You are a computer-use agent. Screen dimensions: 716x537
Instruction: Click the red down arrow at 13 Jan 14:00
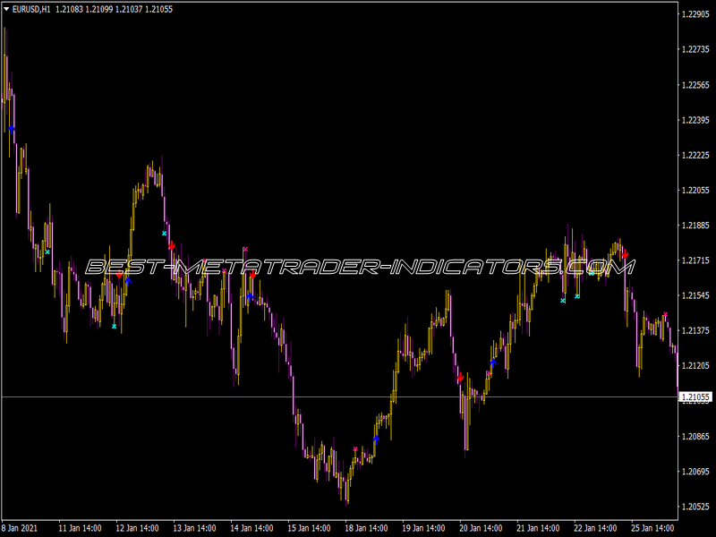point(172,245)
